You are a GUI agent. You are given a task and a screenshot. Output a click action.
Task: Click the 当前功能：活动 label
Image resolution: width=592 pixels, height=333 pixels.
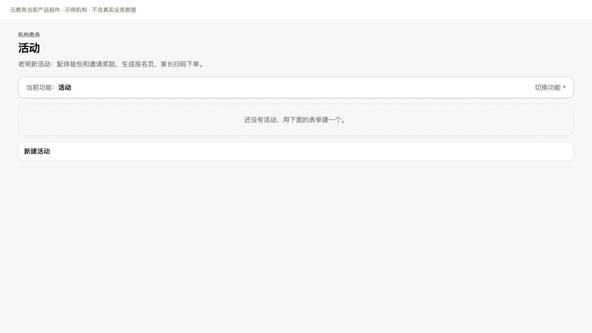[x=49, y=87]
